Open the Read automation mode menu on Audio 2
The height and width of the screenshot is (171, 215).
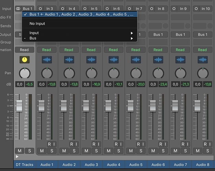(69, 50)
